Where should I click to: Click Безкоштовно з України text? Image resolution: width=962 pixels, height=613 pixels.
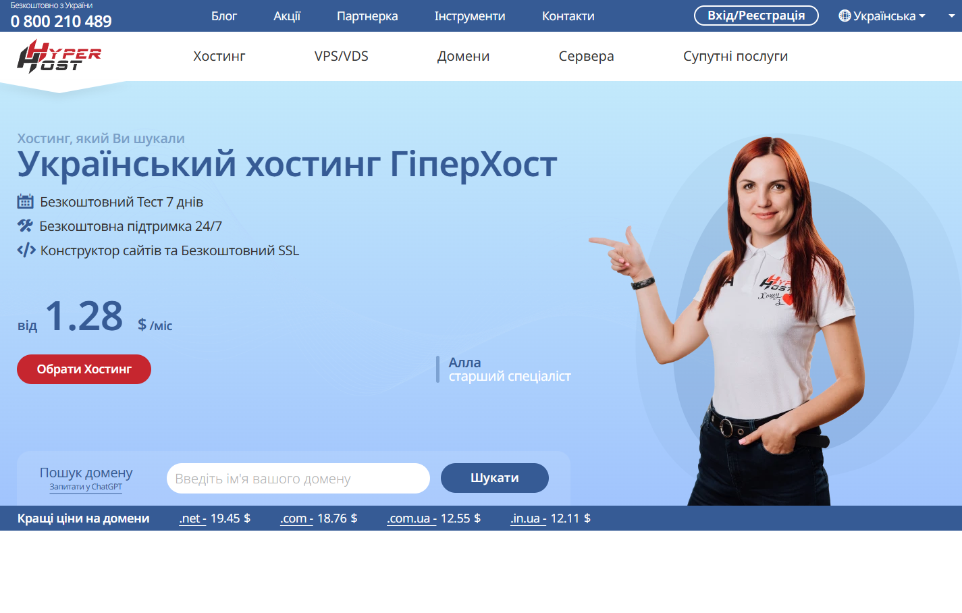[x=51, y=5]
